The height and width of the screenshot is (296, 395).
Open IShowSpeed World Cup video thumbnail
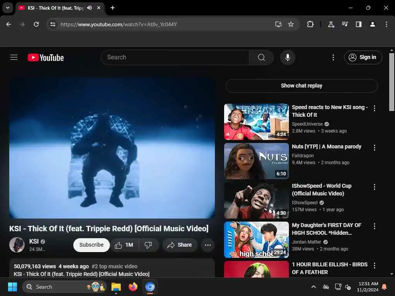pyautogui.click(x=256, y=200)
